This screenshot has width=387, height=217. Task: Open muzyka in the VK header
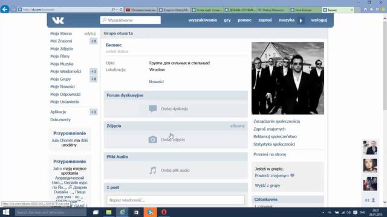point(287,20)
